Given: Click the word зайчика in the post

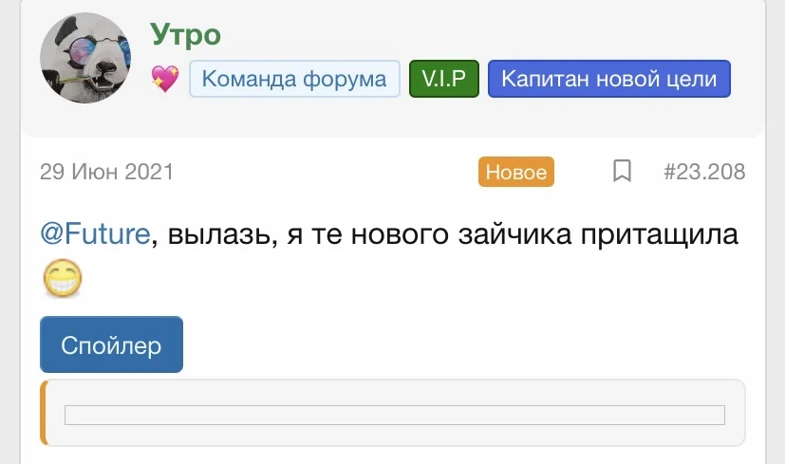Looking at the screenshot, I should pos(509,233).
